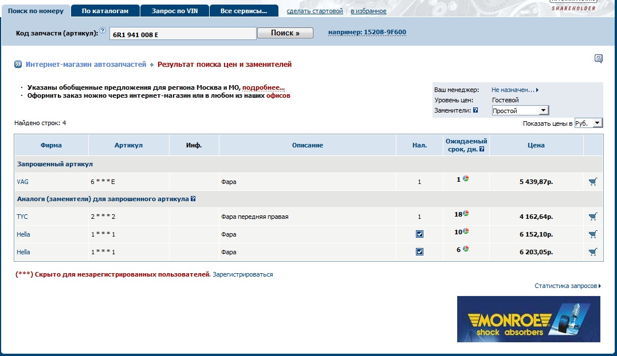Click delivery stats pie icon for VAG row
This screenshot has height=356, width=617.
[x=466, y=179]
